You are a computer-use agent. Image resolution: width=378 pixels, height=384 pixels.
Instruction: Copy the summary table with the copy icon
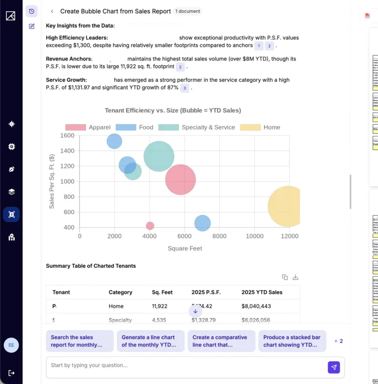(284, 277)
